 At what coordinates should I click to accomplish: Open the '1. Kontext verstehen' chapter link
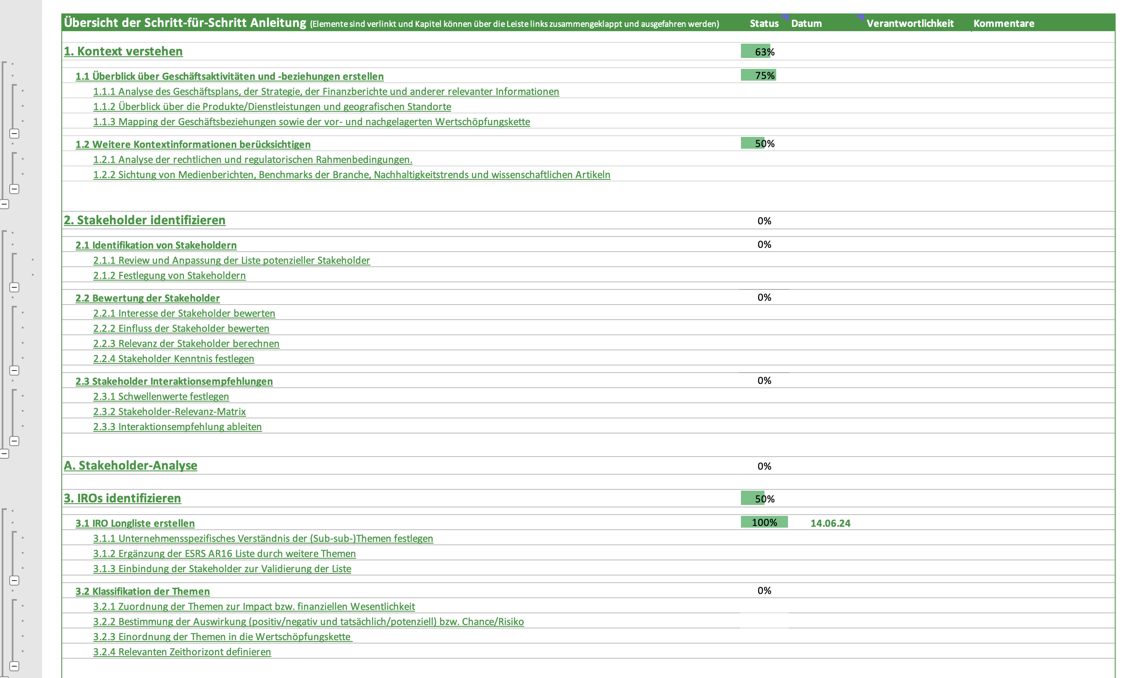[x=123, y=51]
